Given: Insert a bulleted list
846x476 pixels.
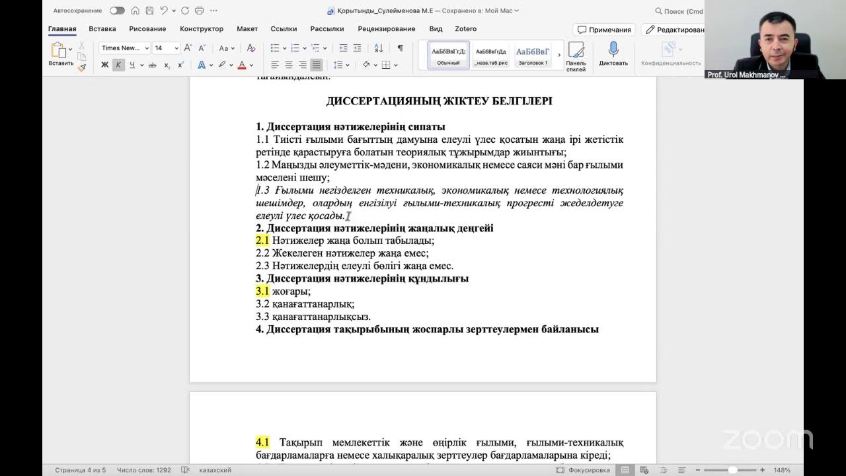Looking at the screenshot, I should [275, 48].
